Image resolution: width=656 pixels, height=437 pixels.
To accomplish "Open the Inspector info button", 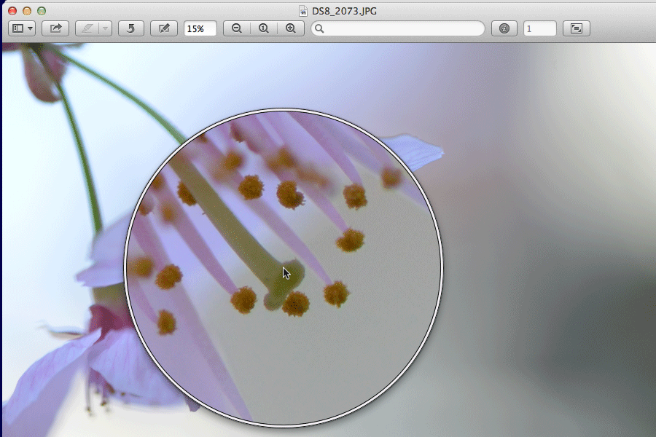I will point(504,28).
